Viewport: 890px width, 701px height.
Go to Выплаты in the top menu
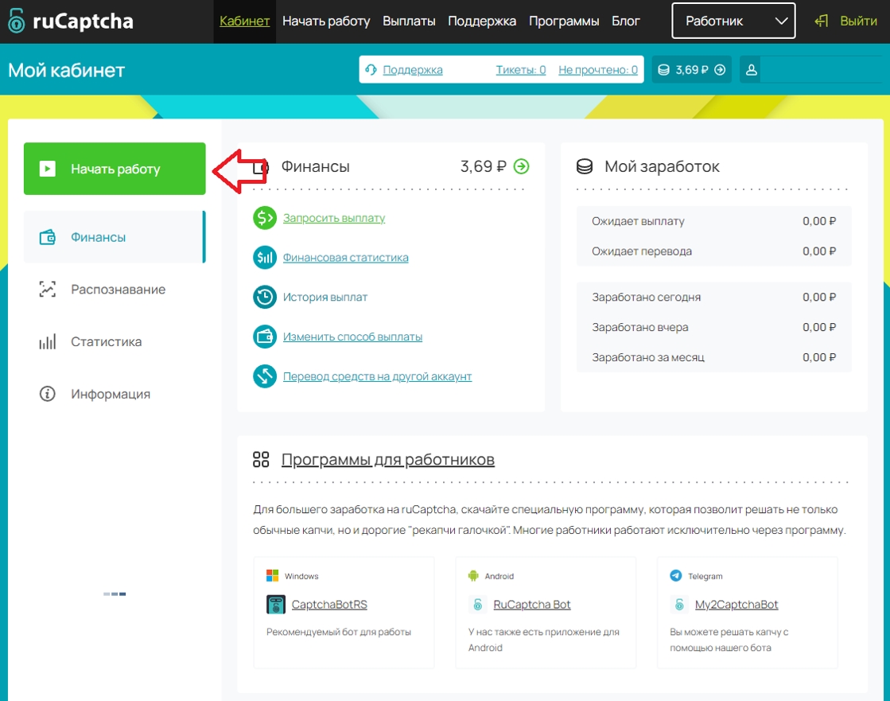(x=410, y=21)
